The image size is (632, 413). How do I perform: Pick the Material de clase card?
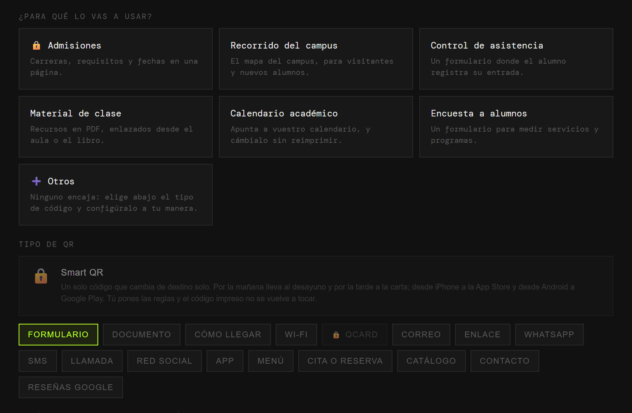pyautogui.click(x=116, y=127)
